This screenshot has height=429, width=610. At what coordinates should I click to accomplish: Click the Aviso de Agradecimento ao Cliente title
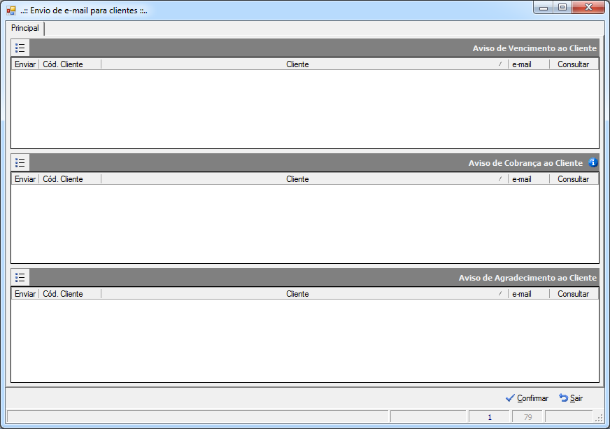click(x=527, y=278)
